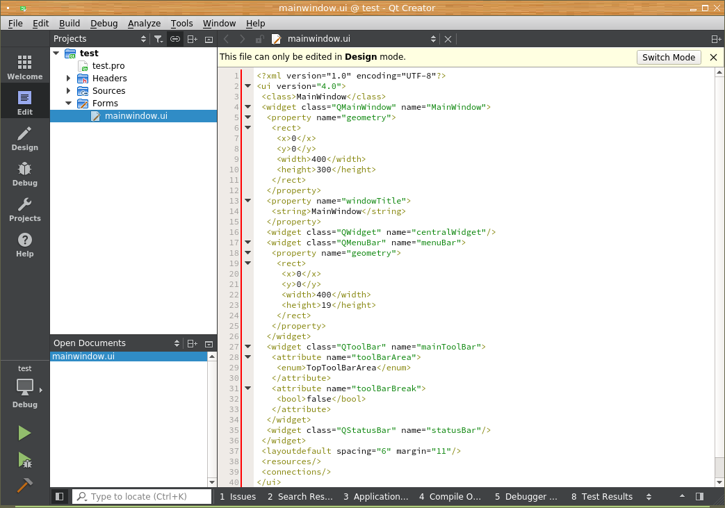Fold the ui element at line 2
Viewport: 725px width, 508px height.
point(248,86)
